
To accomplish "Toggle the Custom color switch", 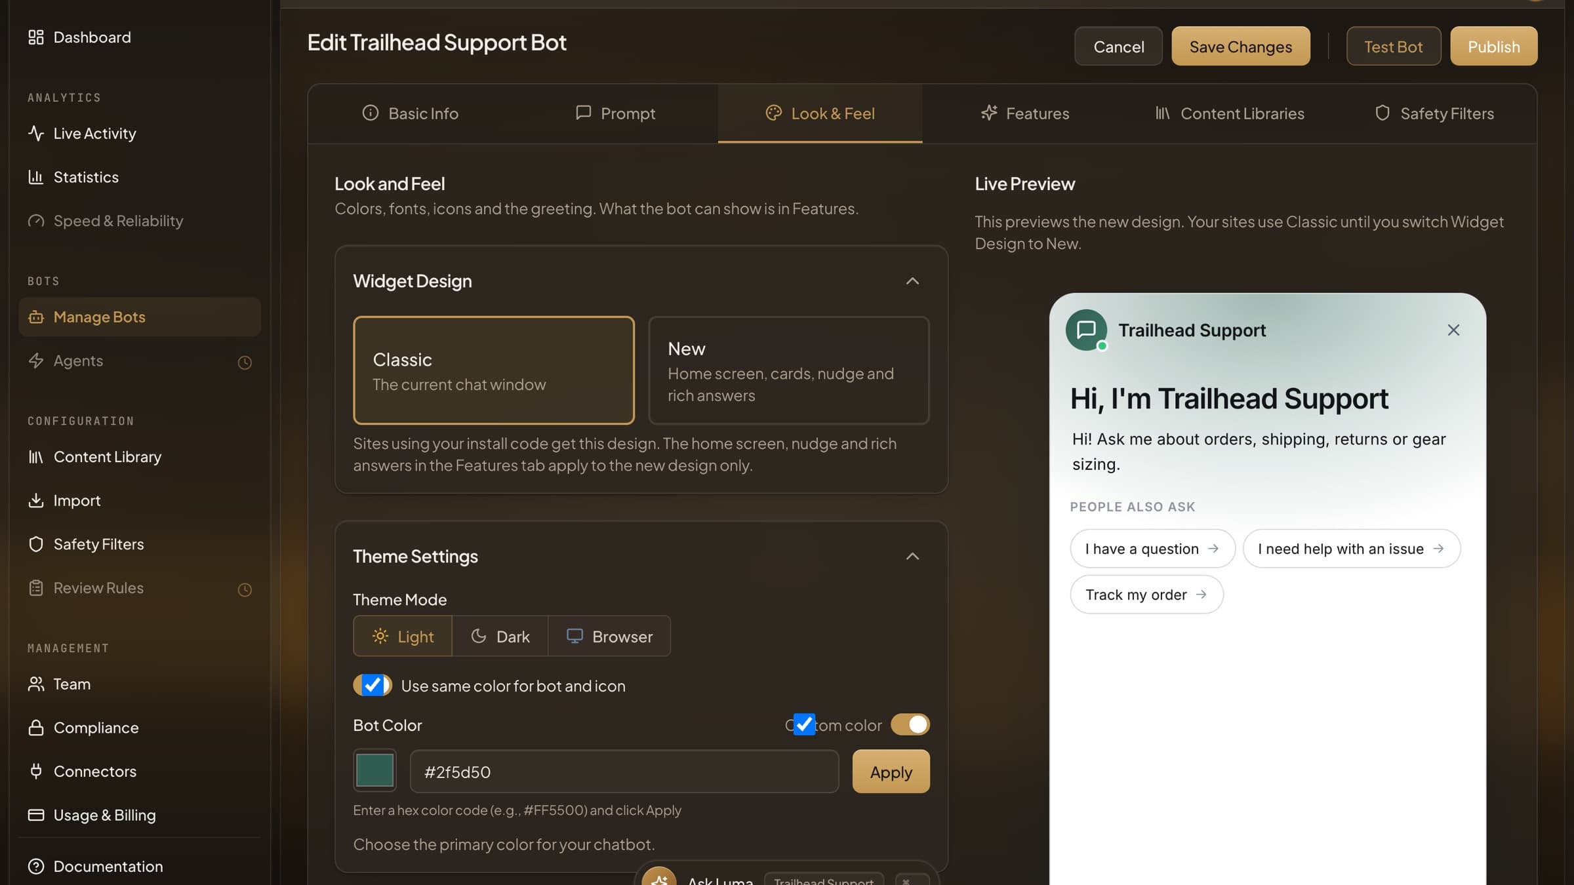I will pyautogui.click(x=910, y=724).
